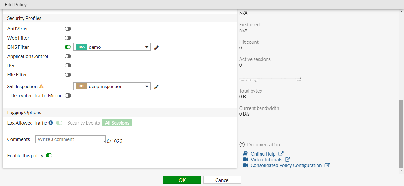Edit the demo DNS Filter profile
The width and height of the screenshot is (404, 186).
click(156, 47)
